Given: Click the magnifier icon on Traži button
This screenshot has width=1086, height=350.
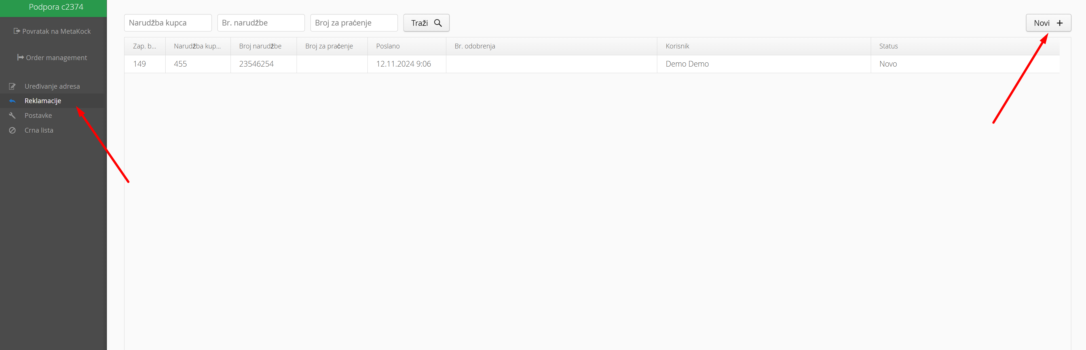Looking at the screenshot, I should click(x=438, y=23).
